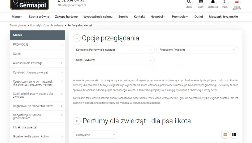Open the search (Szukaj) magnifier icon
The image size is (252, 143).
point(189,2)
